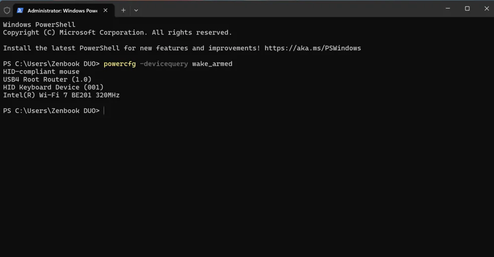Click the 'USB4 Root Router (1.0)' line
Screen dimensions: 494x257
point(47,79)
